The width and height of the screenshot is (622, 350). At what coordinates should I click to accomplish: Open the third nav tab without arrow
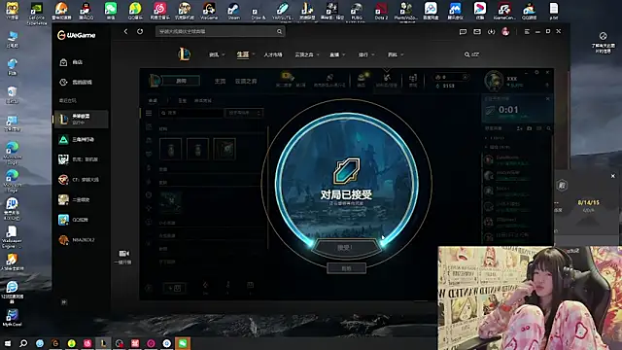coord(273,54)
